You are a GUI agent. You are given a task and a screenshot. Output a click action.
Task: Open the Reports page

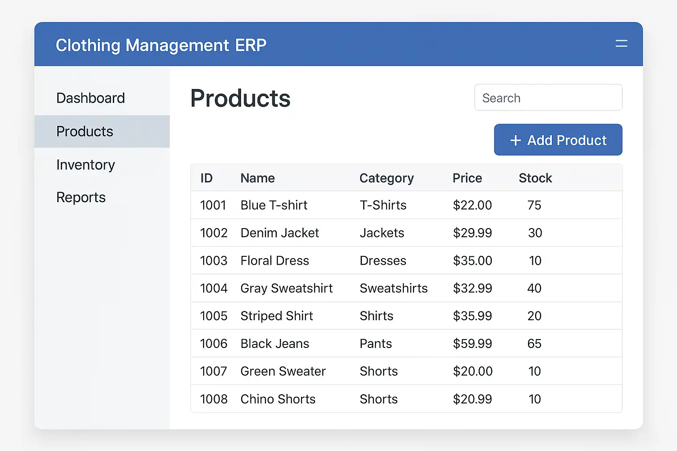81,197
